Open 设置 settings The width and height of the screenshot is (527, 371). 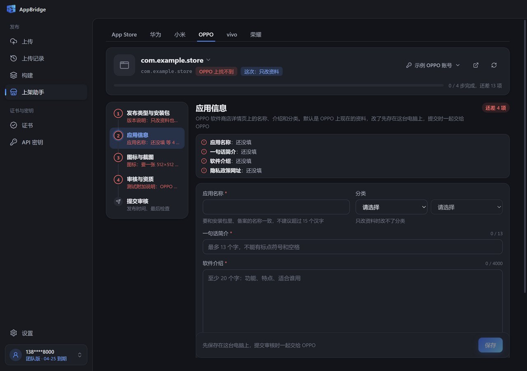coord(46,333)
